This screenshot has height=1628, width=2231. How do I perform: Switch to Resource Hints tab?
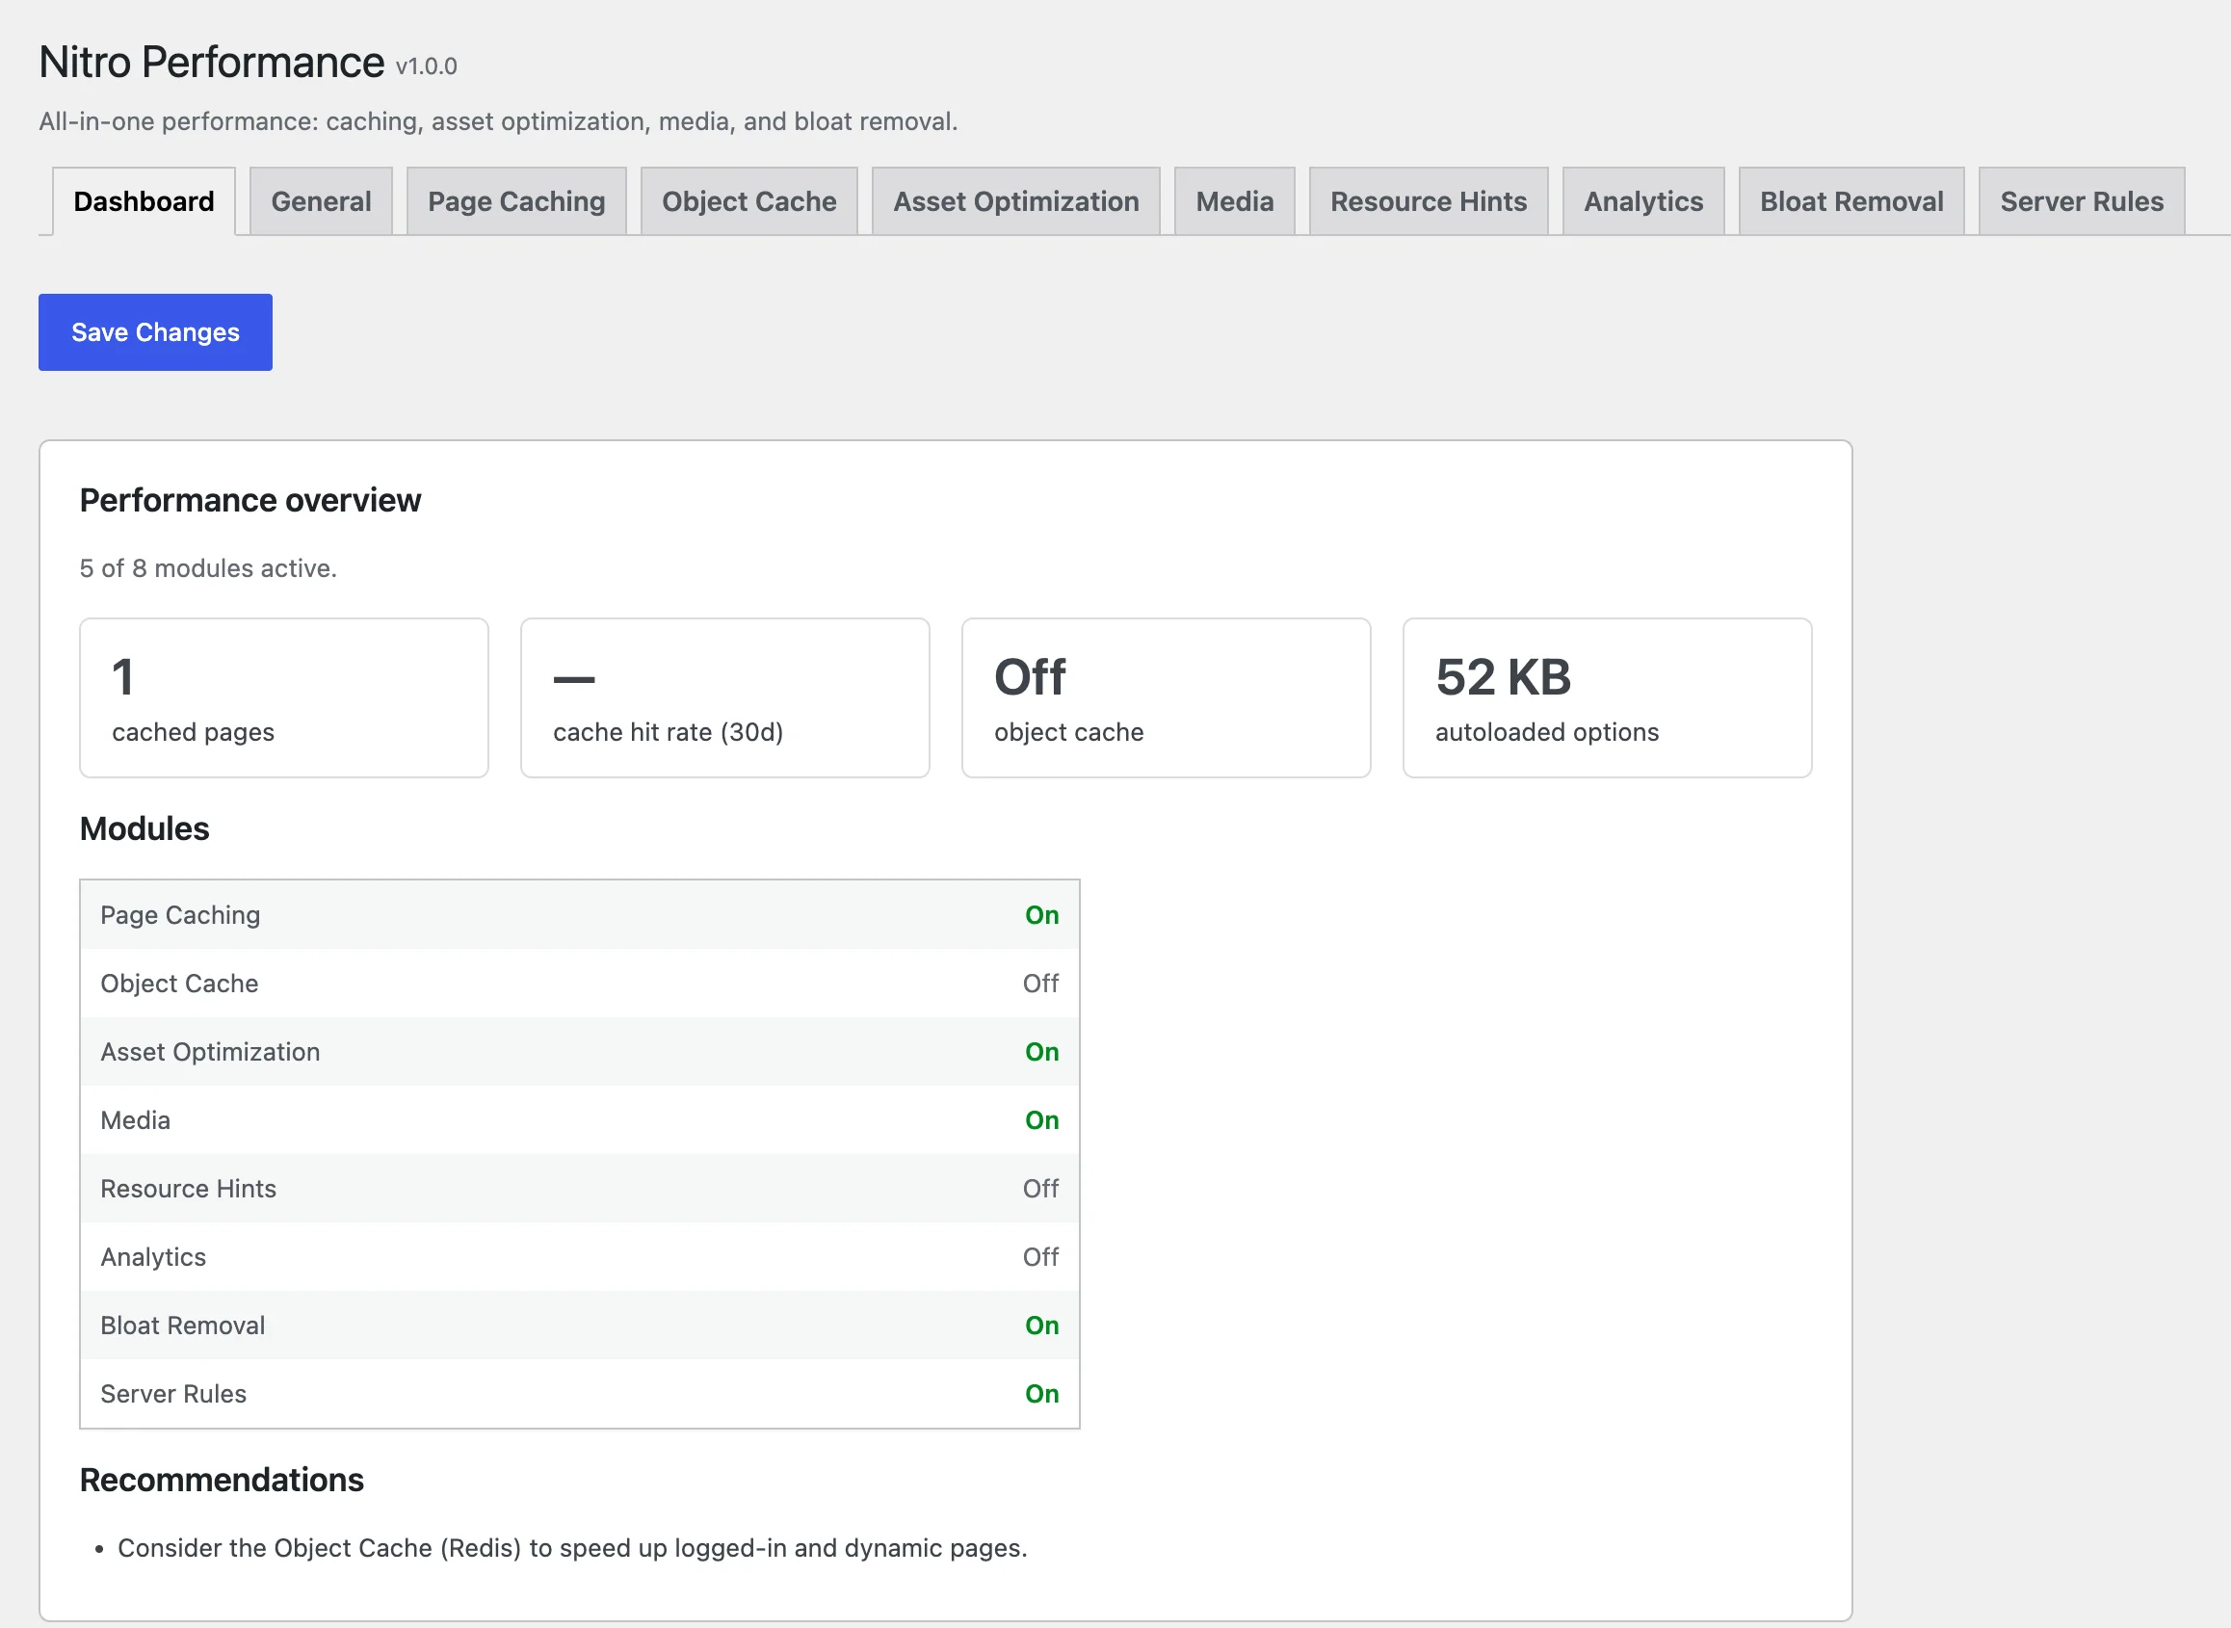coord(1429,201)
